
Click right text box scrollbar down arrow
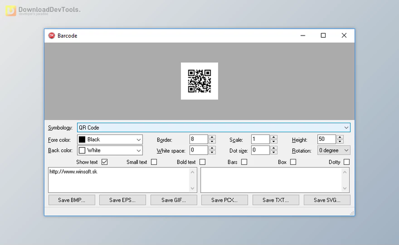click(345, 188)
